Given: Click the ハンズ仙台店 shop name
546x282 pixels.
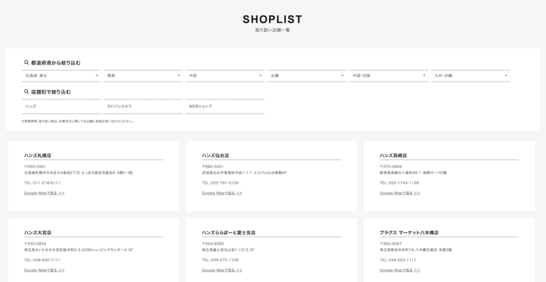Looking at the screenshot, I should coord(215,156).
